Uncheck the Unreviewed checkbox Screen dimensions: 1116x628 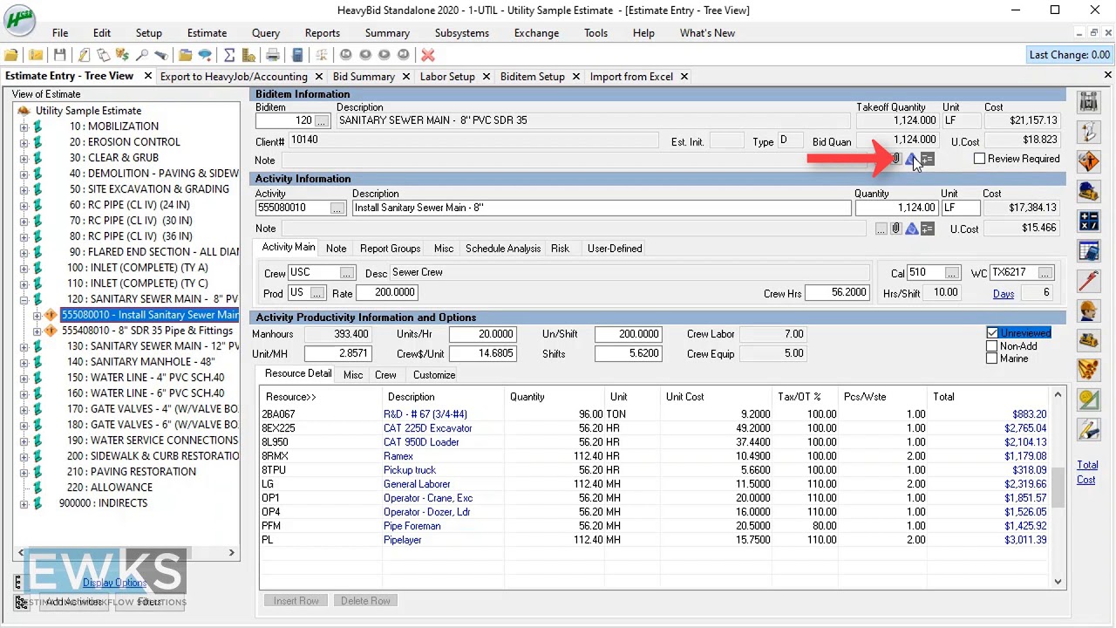pos(992,333)
